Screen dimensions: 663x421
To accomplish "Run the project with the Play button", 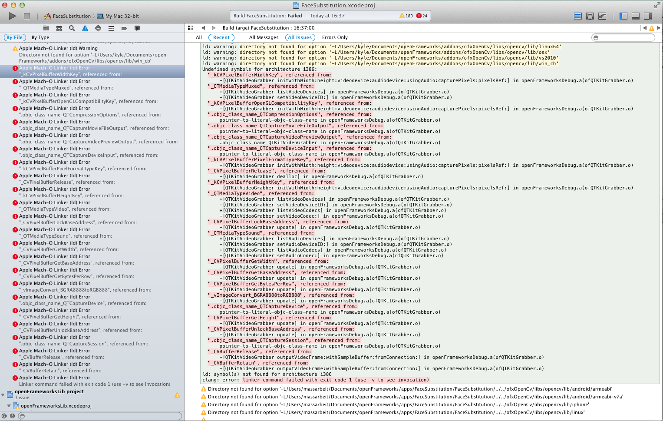I will pyautogui.click(x=13, y=16).
